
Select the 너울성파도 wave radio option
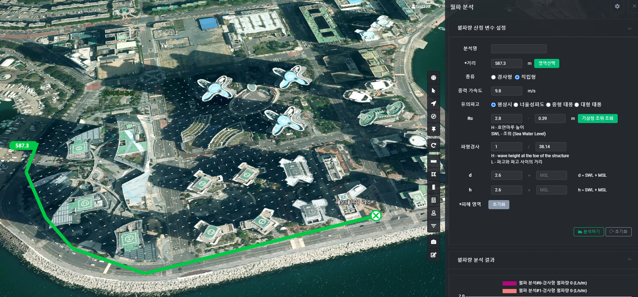[x=516, y=105]
